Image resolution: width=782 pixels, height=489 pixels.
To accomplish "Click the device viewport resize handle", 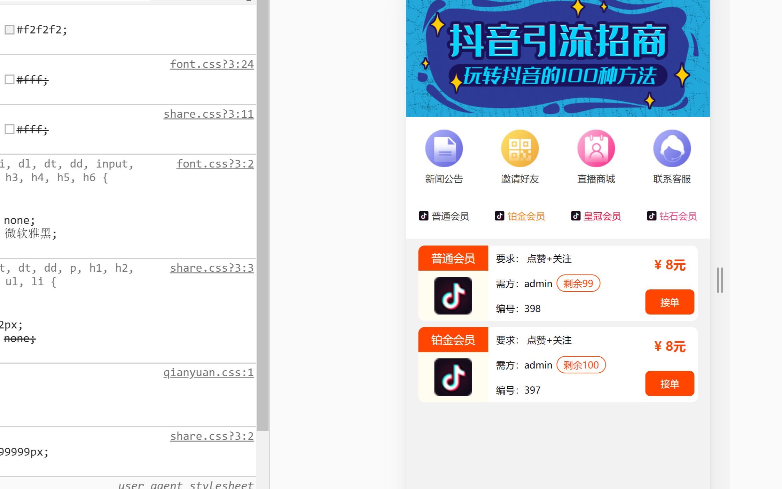I will (x=720, y=280).
